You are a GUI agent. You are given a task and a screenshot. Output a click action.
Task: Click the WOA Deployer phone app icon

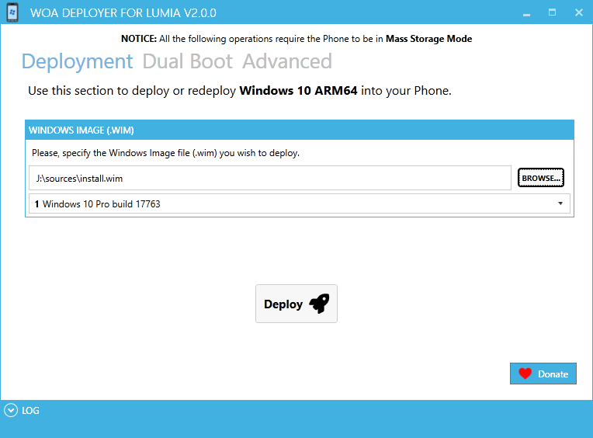tap(12, 12)
